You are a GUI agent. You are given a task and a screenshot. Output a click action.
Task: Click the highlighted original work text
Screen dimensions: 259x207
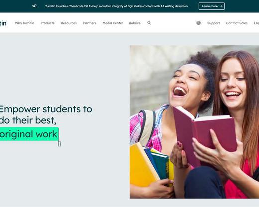coord(29,134)
